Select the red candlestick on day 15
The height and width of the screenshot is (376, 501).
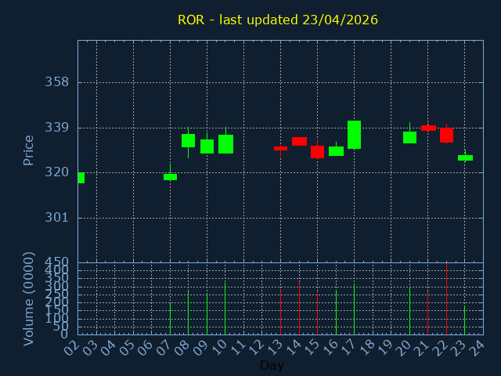[317, 152]
